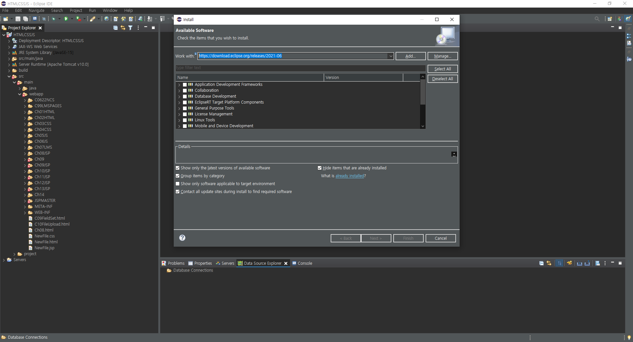
Task: Check the Database Development checkbox
Action: tap(185, 96)
